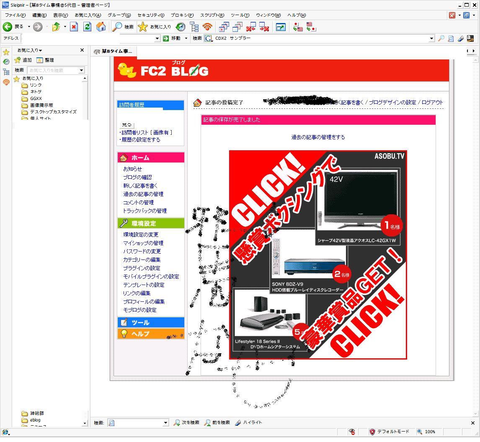Refresh the page with the green arrows icon
This screenshot has height=442, width=480.
[87, 27]
